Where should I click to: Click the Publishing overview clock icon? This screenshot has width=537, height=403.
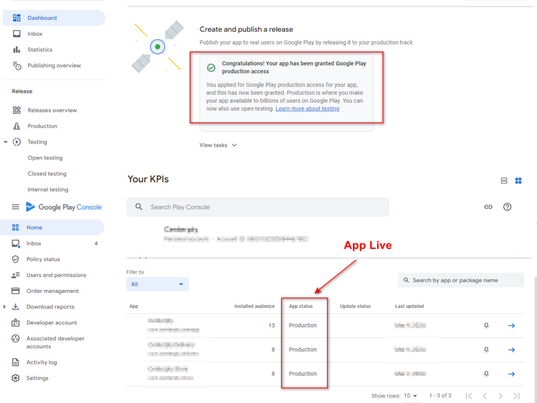(x=17, y=66)
